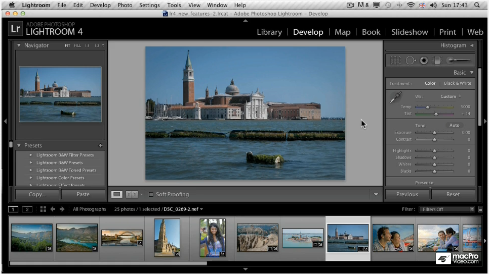Switch to Print module
Image resolution: width=489 pixels, height=274 pixels.
(x=447, y=32)
